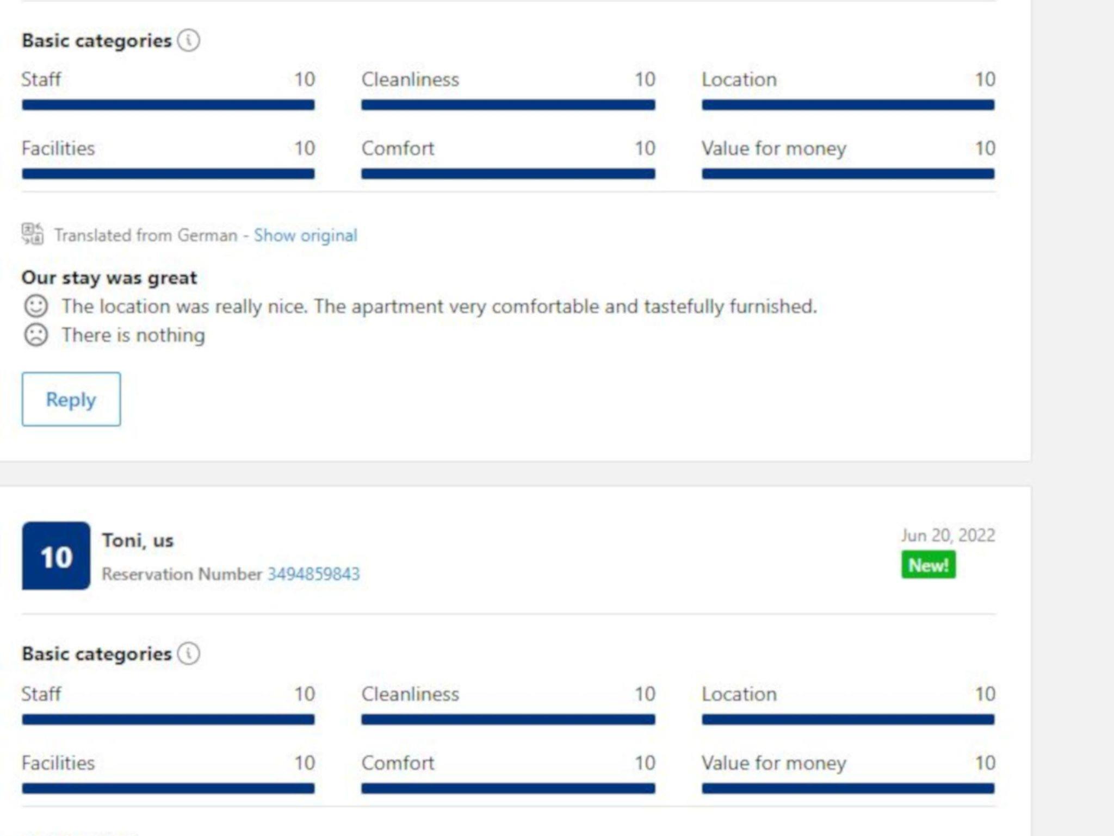Open reservation number 3494859843
Image resolution: width=1114 pixels, height=836 pixels.
pos(313,574)
